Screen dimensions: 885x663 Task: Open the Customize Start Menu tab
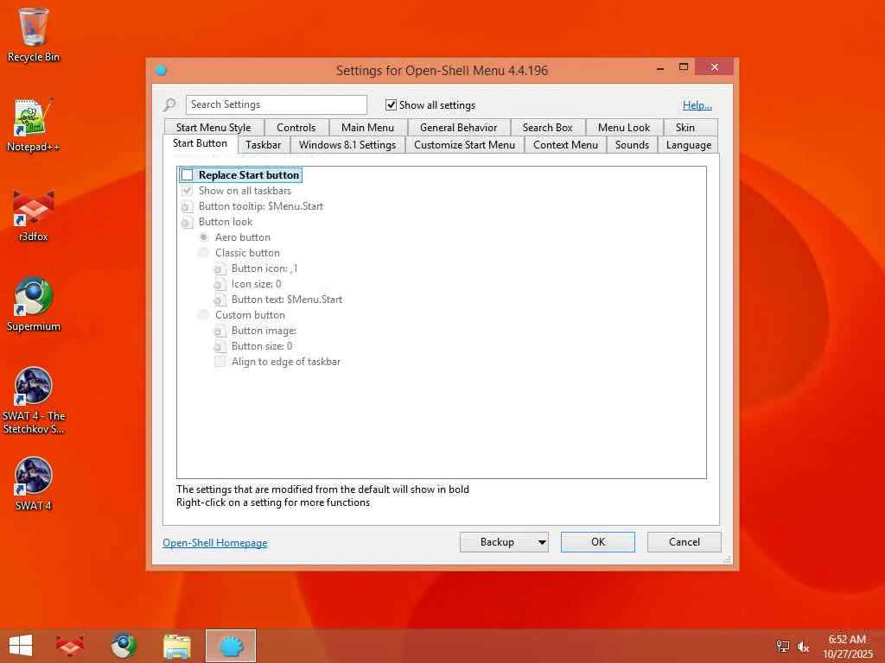(x=464, y=145)
